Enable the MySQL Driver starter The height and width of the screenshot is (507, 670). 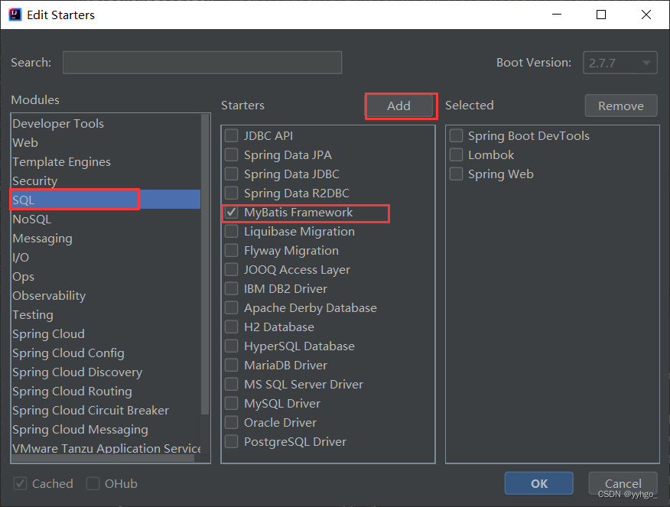(x=232, y=403)
